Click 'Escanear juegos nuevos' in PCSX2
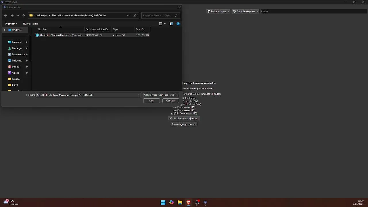The width and height of the screenshot is (368, 207). click(184, 124)
